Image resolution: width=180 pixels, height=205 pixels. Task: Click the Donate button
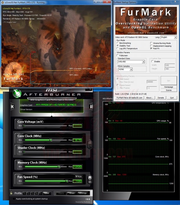161,98
